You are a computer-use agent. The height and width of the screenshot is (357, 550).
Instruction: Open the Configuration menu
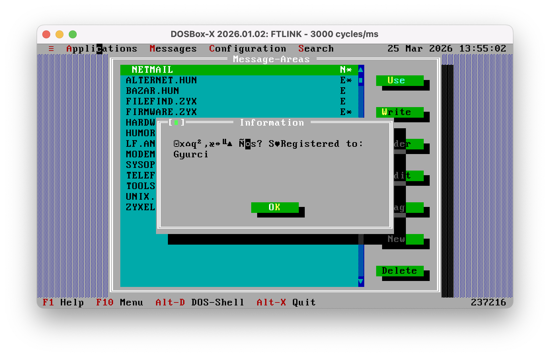[247, 49]
